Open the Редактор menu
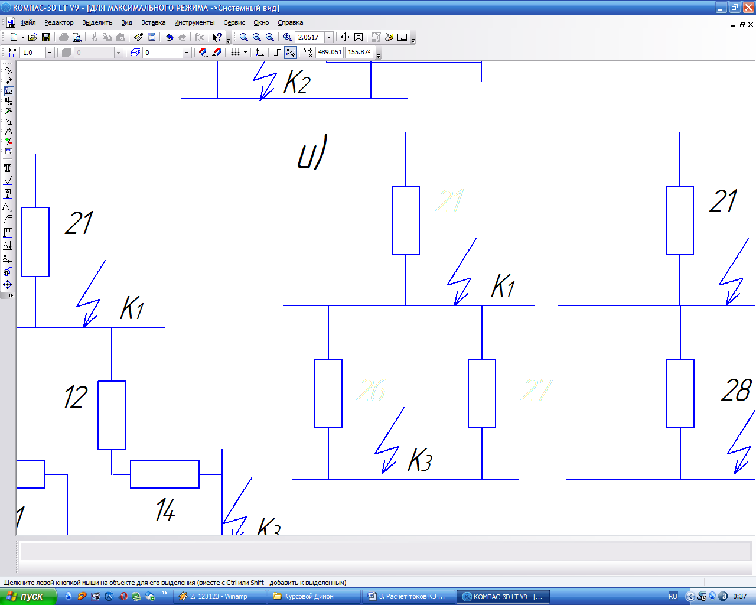The height and width of the screenshot is (605, 756). [59, 22]
